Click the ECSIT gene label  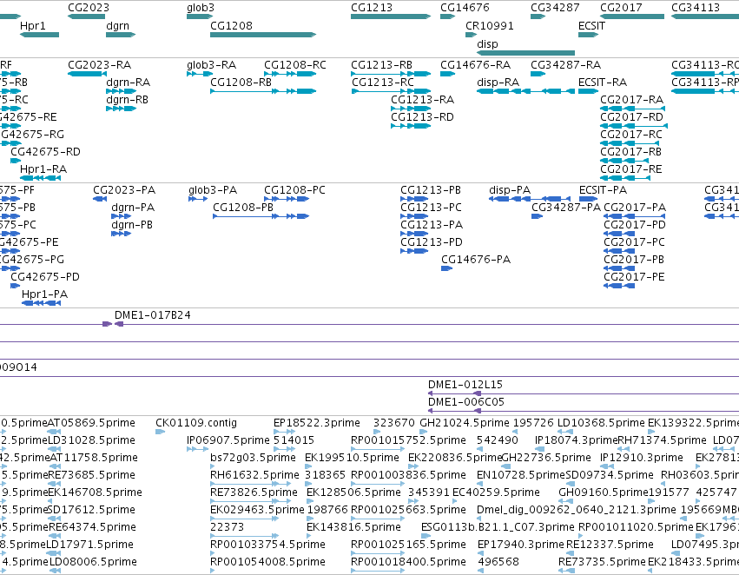[591, 25]
